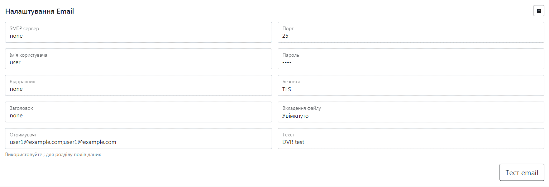Click the Безпека label text
This screenshot has width=549, height=187.
(x=291, y=82)
